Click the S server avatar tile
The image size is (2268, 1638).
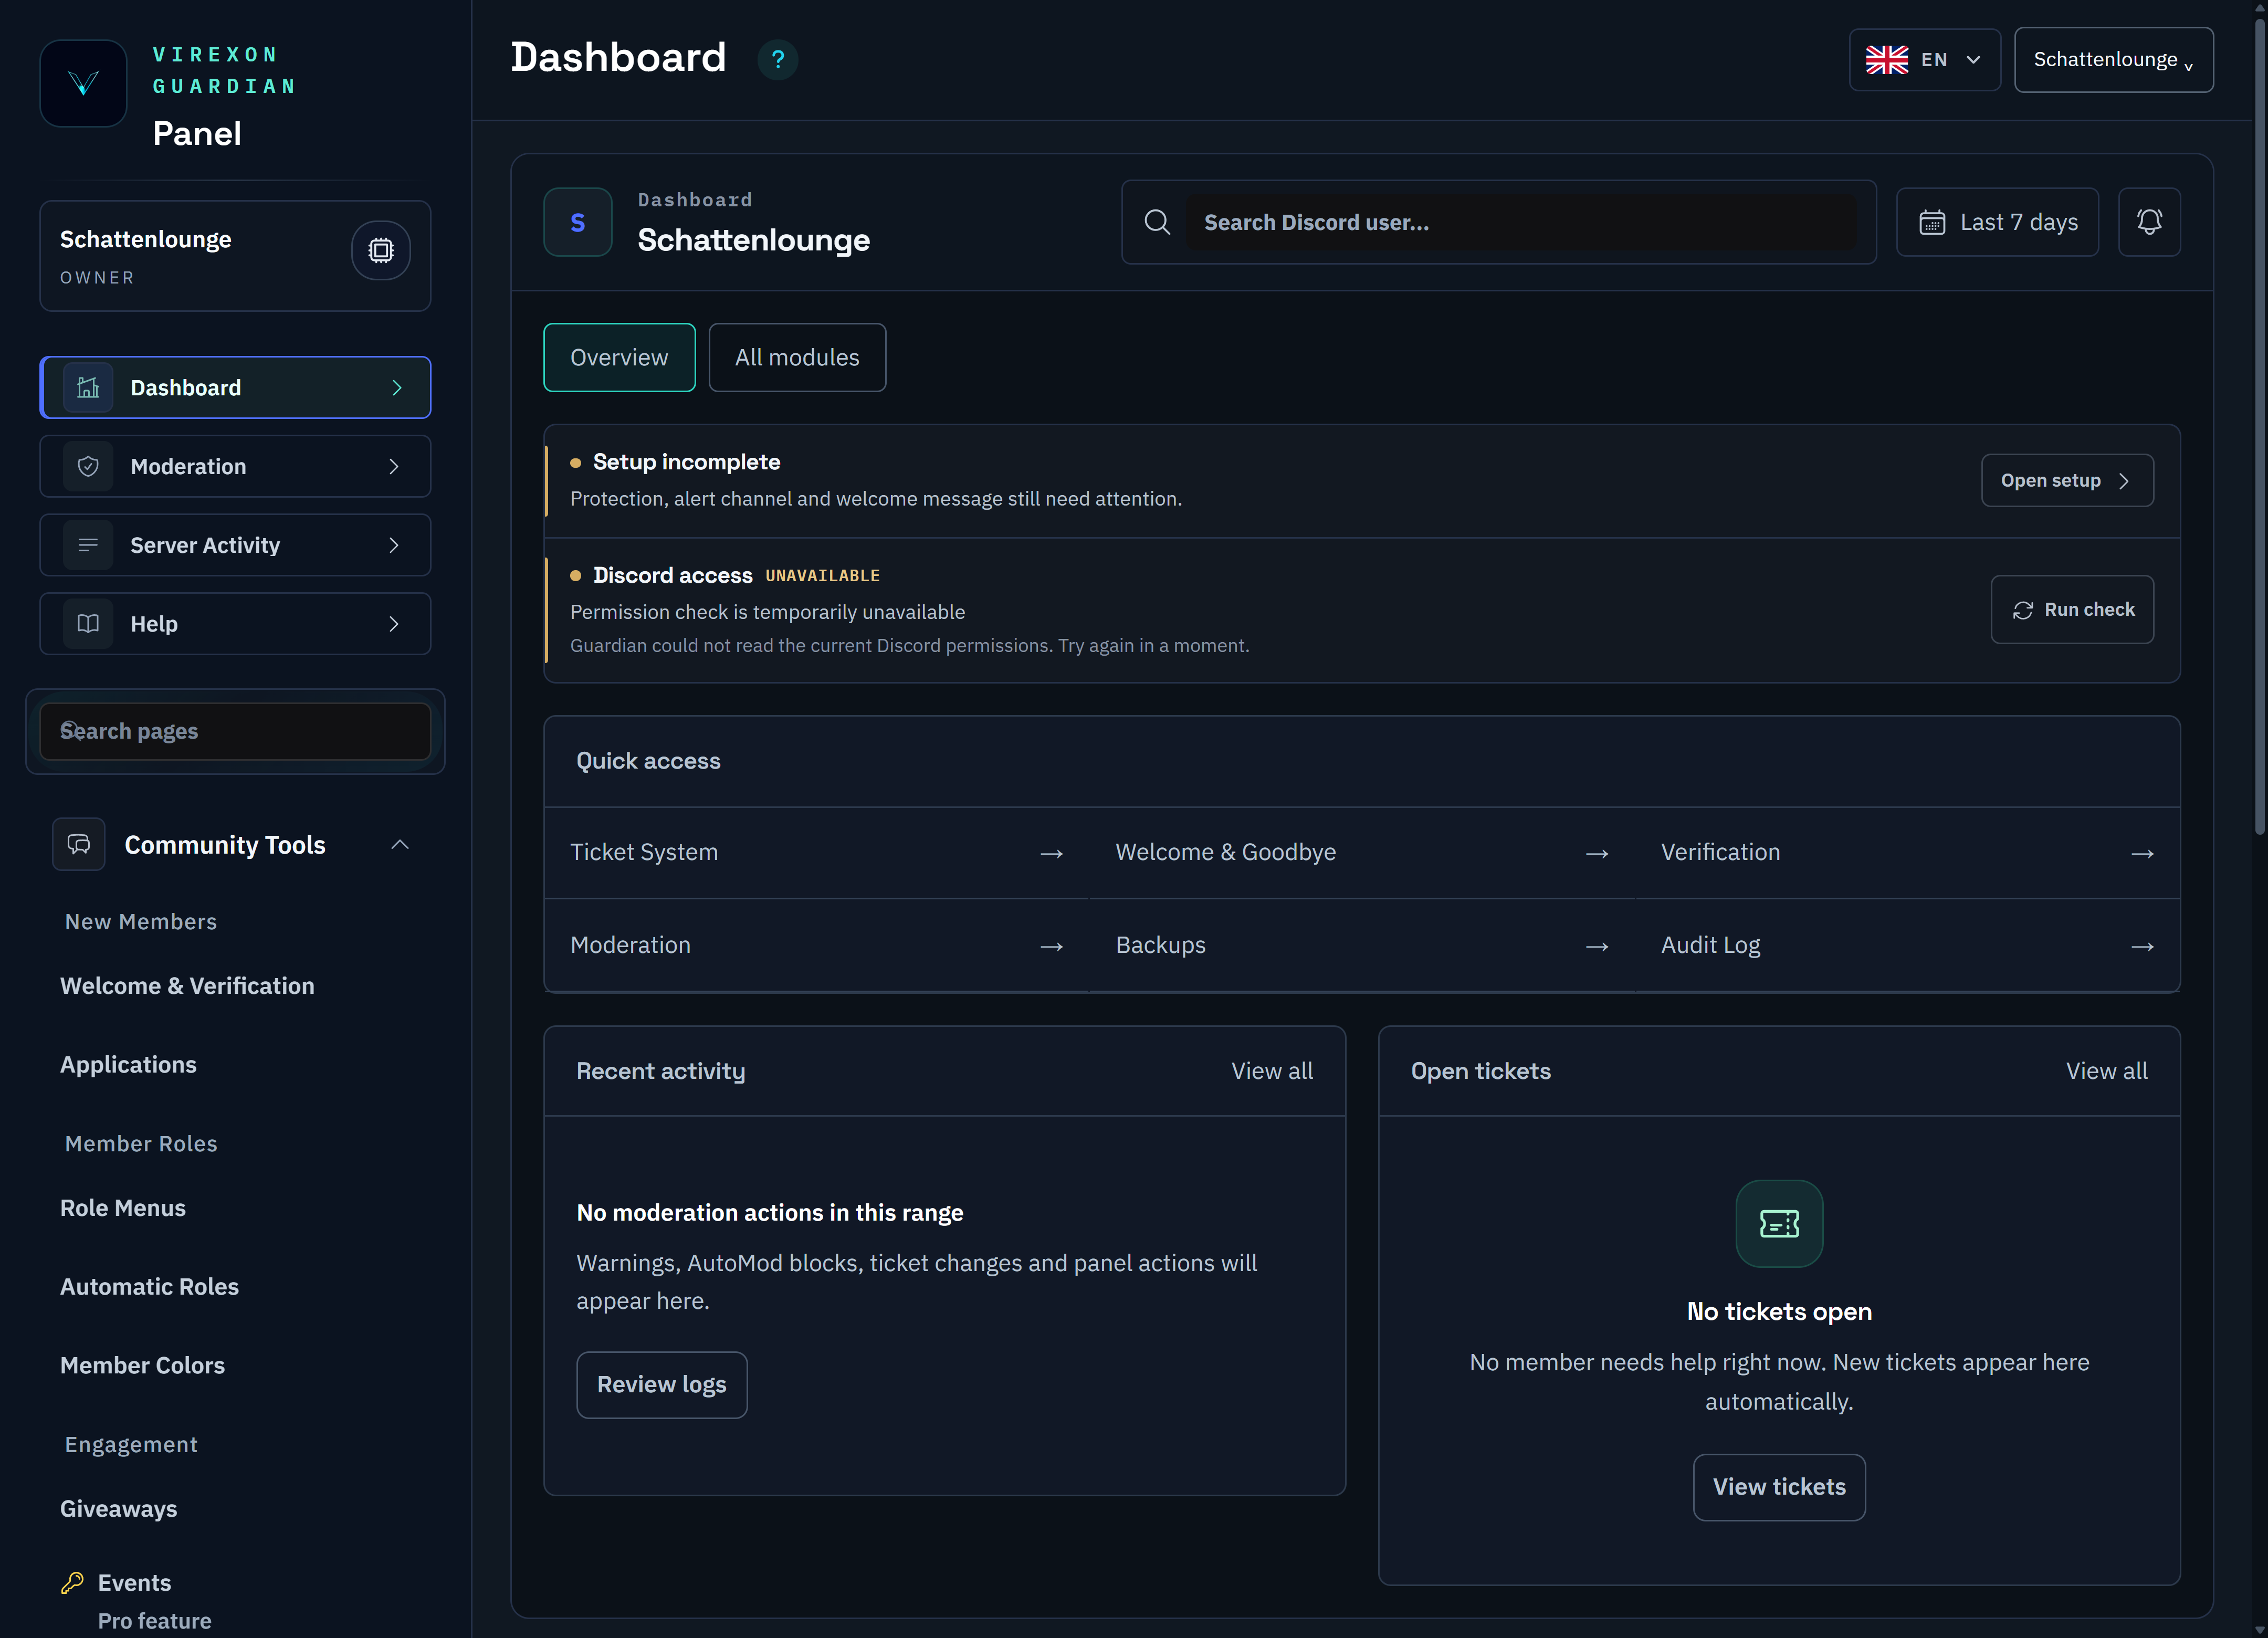578,222
